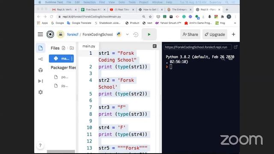Click code line 7 str3 assignment
The width and height of the screenshot is (274, 154).
coord(112,107)
